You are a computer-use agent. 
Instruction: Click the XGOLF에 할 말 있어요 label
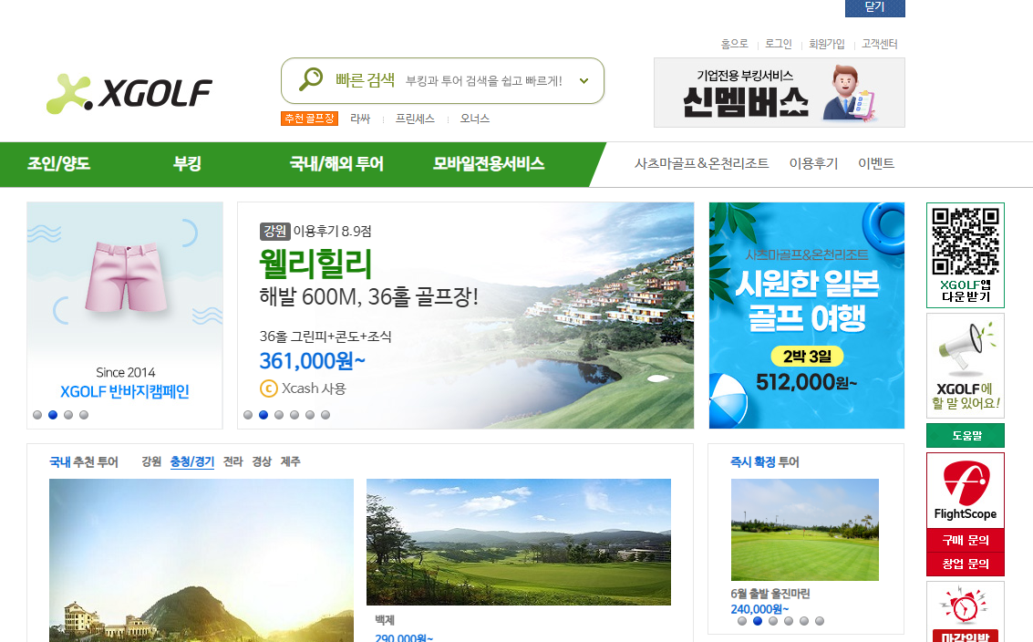point(966,396)
